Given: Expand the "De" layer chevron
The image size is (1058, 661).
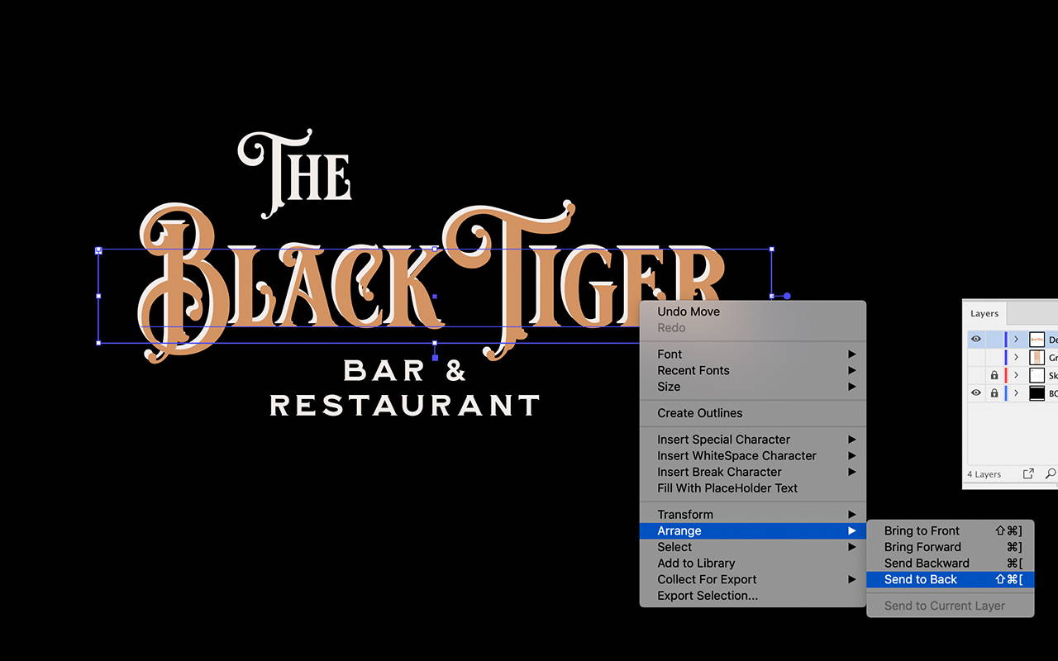Looking at the screenshot, I should pos(1016,339).
